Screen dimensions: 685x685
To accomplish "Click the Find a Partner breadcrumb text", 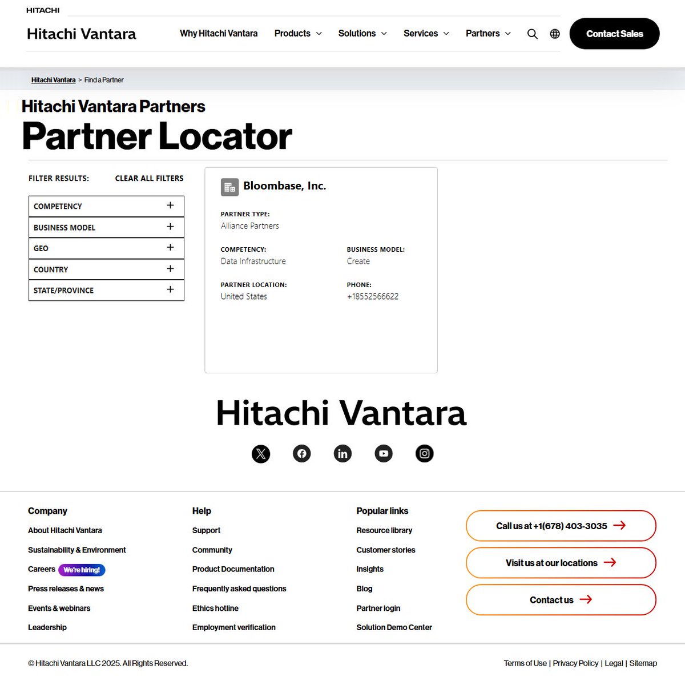I will coord(104,80).
